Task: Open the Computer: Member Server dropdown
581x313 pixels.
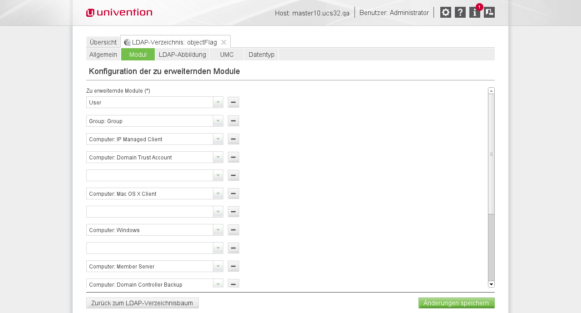Action: pyautogui.click(x=218, y=266)
